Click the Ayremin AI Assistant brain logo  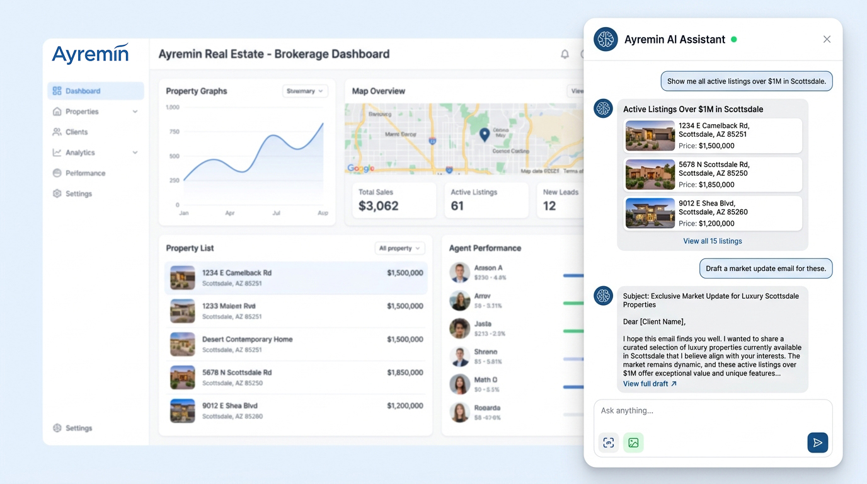coord(606,40)
